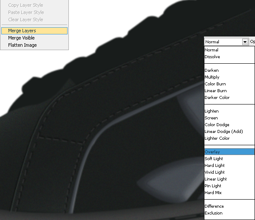This screenshot has width=255, height=220.
Task: Select Dissolve blend mode
Action: (229, 57)
